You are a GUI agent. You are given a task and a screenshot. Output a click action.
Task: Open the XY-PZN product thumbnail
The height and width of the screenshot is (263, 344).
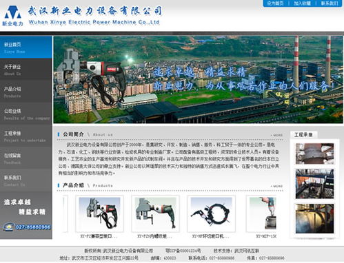(x=155, y=213)
